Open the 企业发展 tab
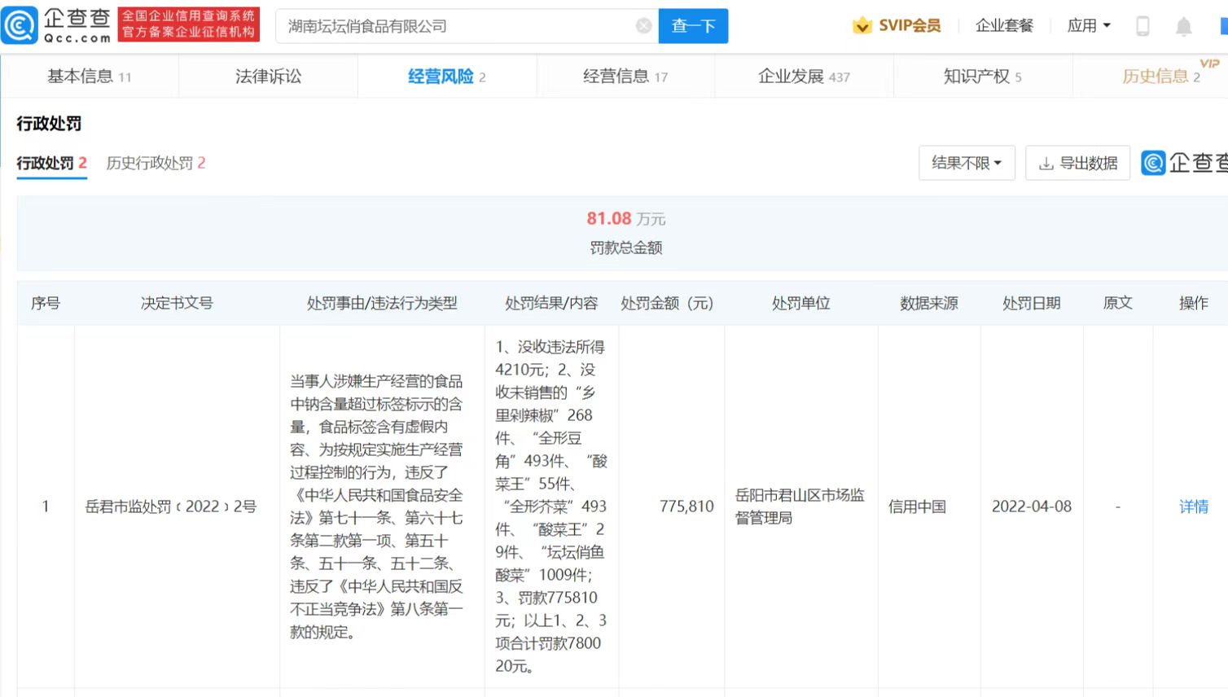Image resolution: width=1228 pixels, height=697 pixels. tap(804, 77)
